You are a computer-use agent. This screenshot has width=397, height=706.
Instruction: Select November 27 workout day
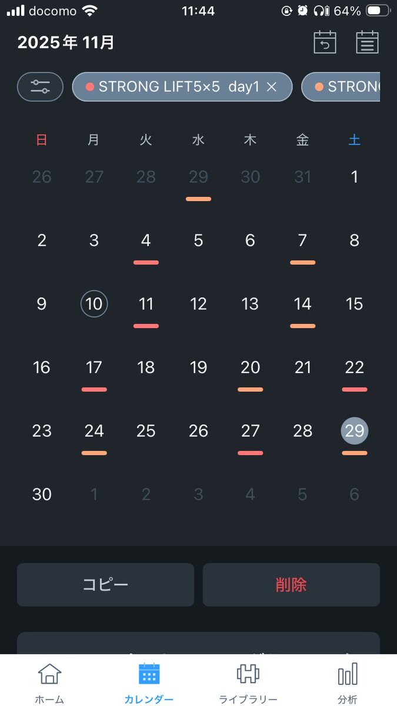click(250, 431)
